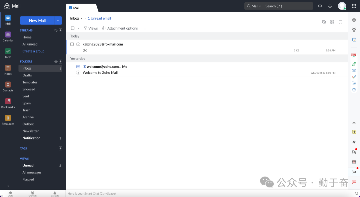This screenshot has height=197, width=360.
Task: Add a new tag with plus icon
Action: click(60, 148)
